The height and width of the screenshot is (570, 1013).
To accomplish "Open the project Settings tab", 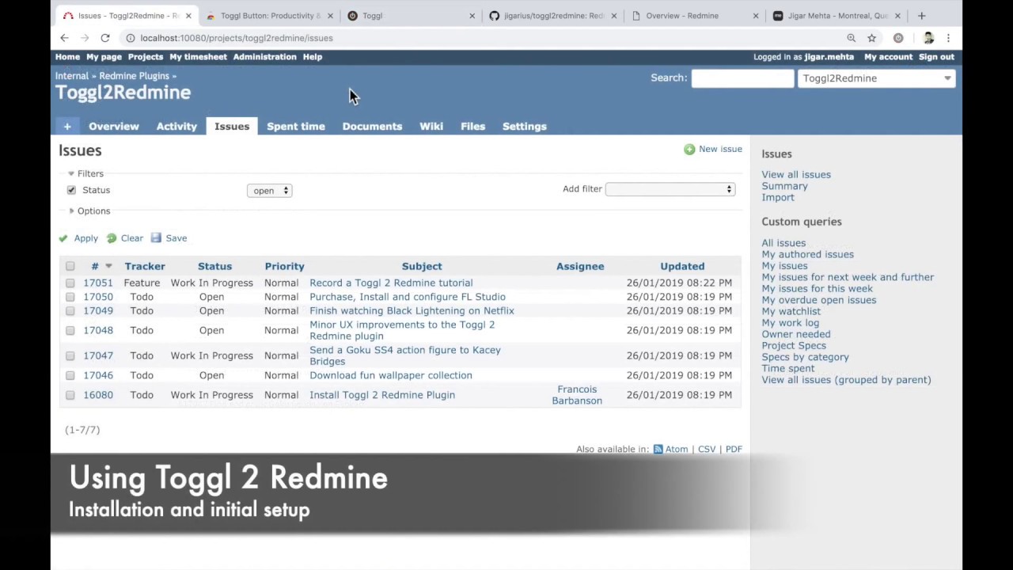I will point(525,127).
